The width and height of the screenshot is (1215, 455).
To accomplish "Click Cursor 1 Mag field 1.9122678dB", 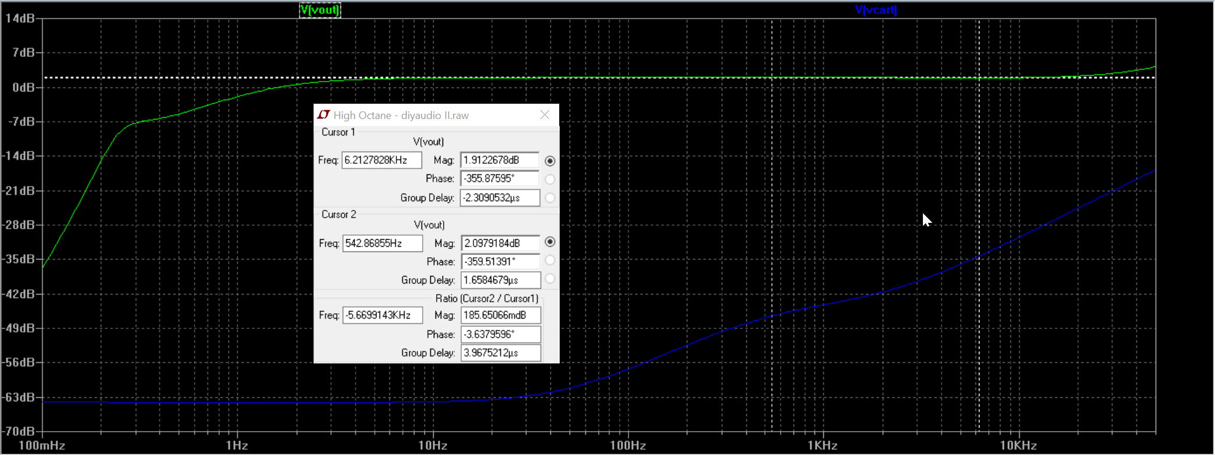I will coord(500,160).
